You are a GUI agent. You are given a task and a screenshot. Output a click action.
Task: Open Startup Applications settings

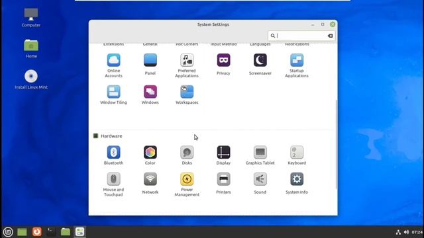click(x=297, y=65)
